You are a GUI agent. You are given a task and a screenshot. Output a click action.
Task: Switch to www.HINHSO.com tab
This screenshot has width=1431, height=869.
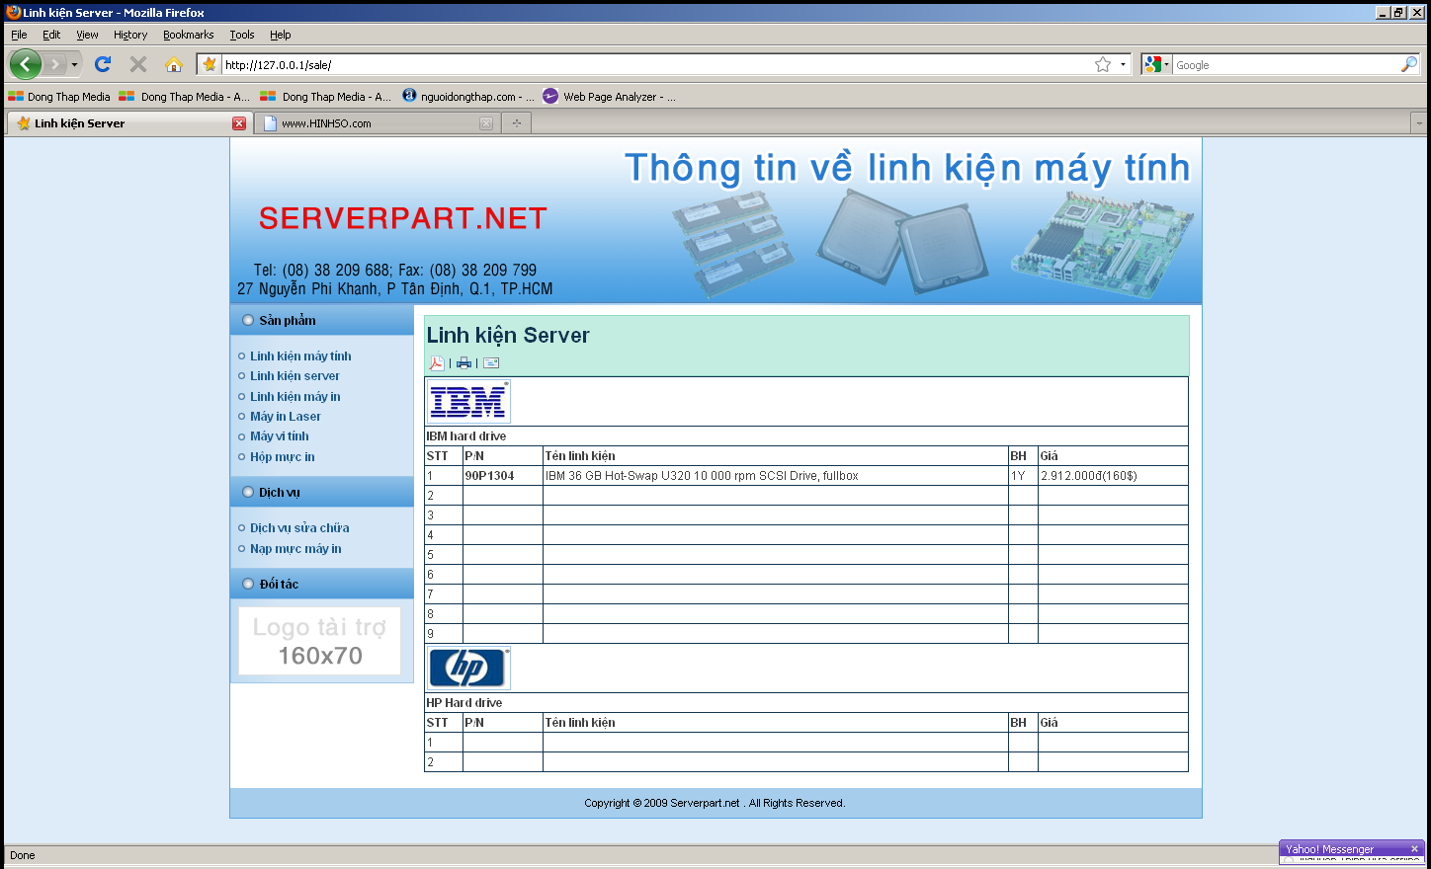point(379,123)
